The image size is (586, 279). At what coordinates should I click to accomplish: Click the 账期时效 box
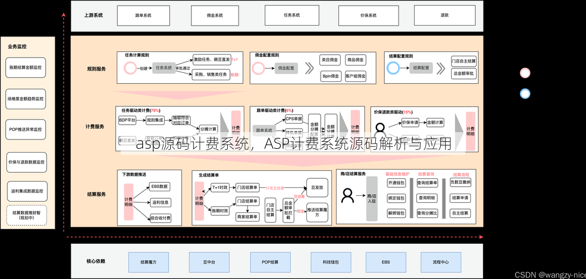(220, 211)
